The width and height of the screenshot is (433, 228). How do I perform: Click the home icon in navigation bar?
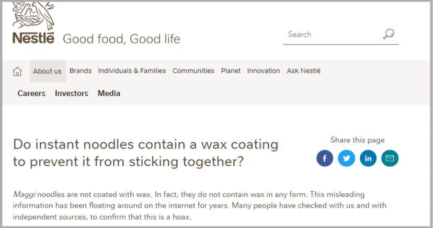point(17,72)
